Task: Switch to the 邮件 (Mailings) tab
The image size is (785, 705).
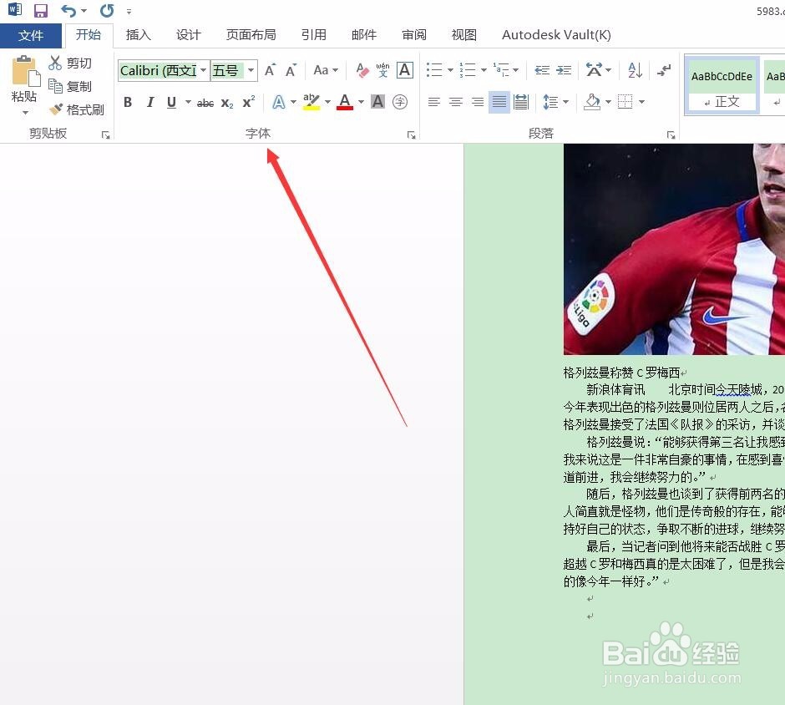Action: click(x=364, y=35)
